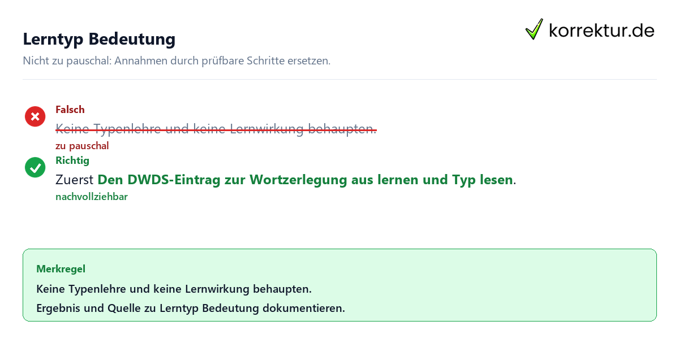Click the korrektur.de brand name
Image resolution: width=679 pixels, height=356 pixels.
pos(601,30)
